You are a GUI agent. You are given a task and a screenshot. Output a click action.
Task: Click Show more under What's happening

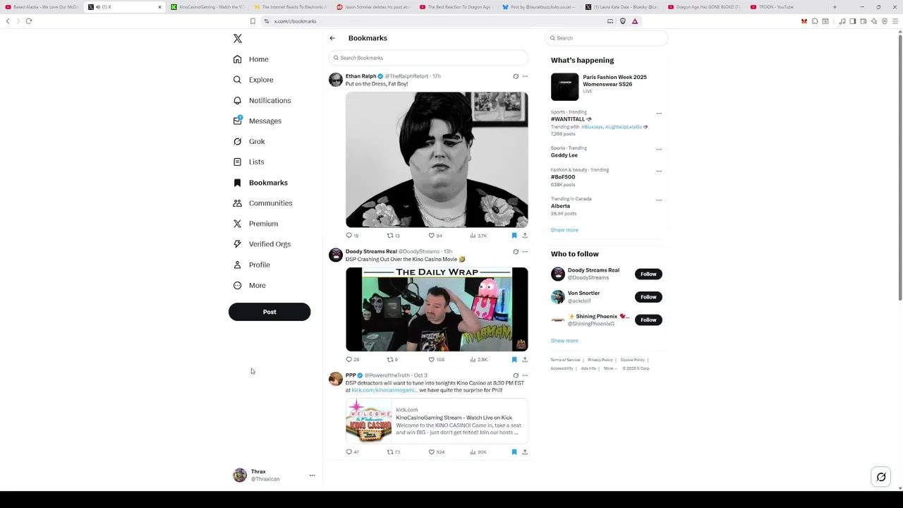(564, 230)
